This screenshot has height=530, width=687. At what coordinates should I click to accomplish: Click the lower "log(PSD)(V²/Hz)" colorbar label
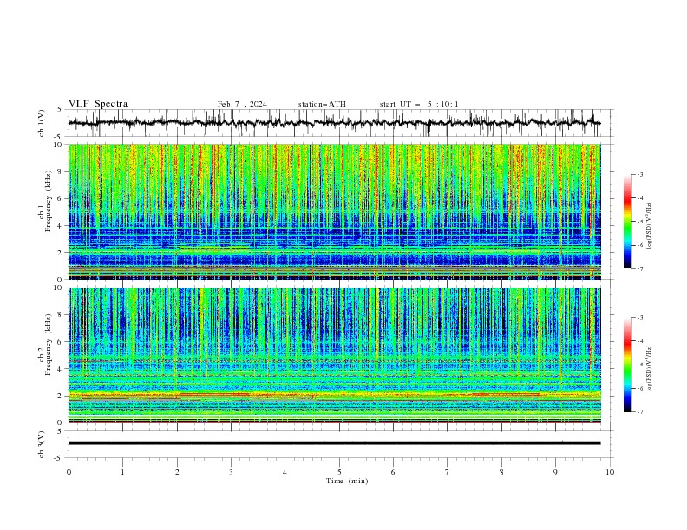650,369
